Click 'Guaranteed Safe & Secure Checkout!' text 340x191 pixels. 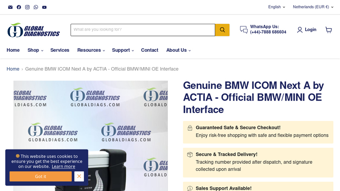[x=238, y=128]
